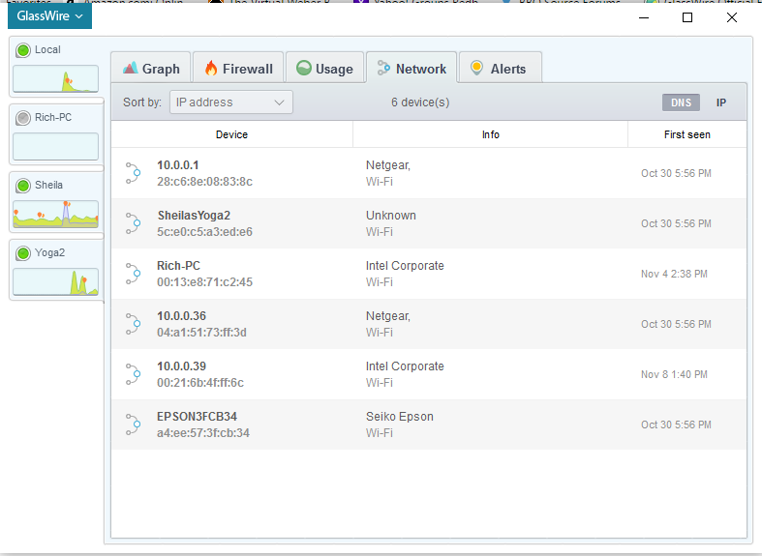
Task: Open the Sort by IP address dropdown
Action: coord(230,102)
